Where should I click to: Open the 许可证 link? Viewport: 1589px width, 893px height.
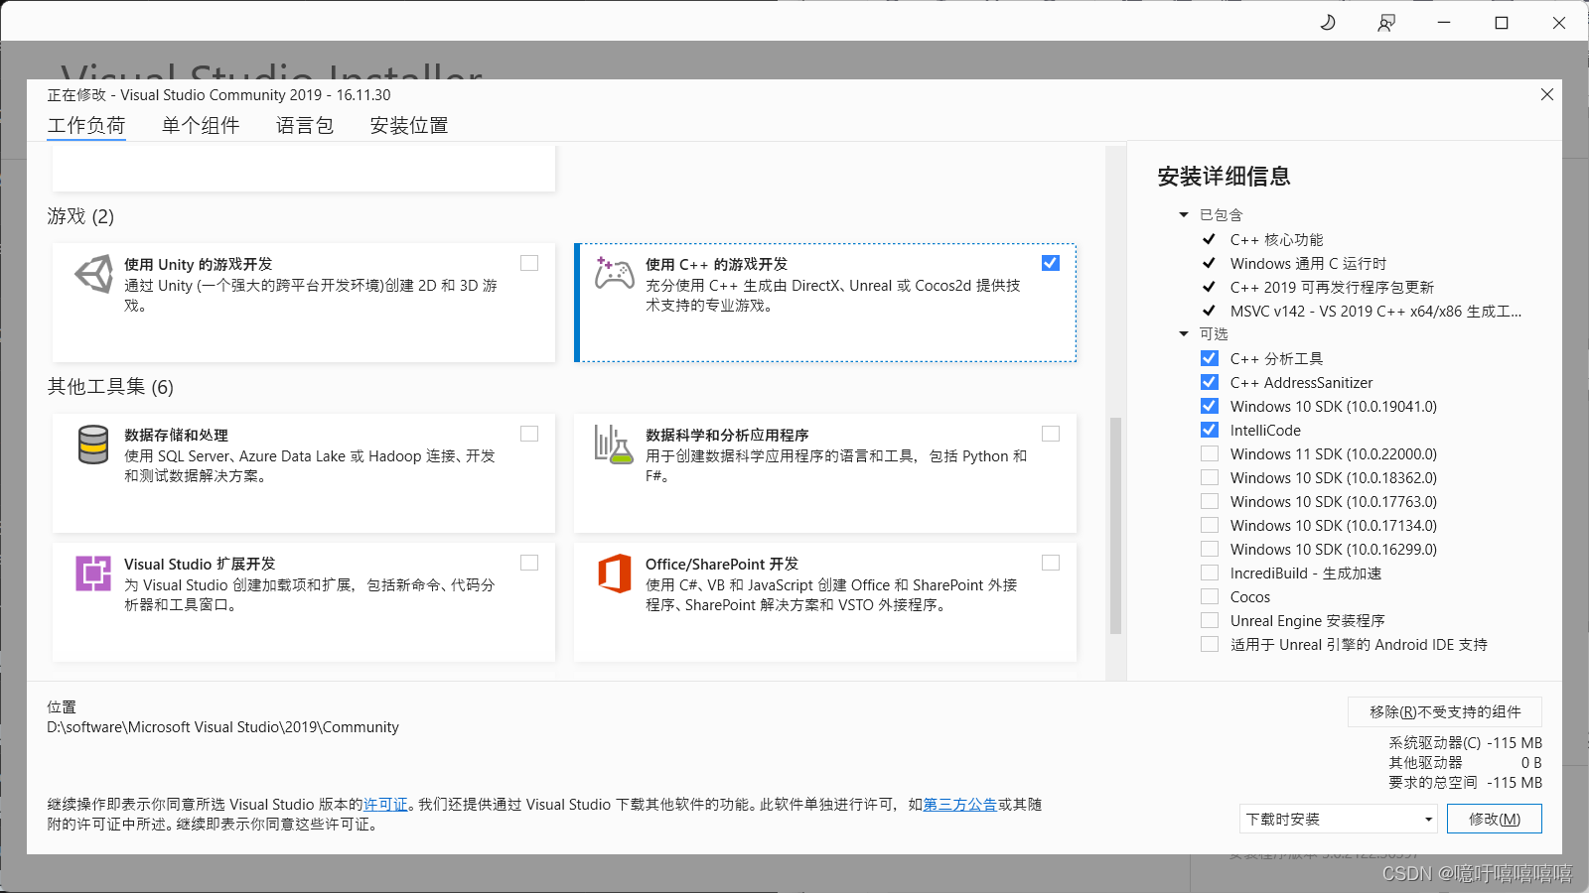point(385,805)
